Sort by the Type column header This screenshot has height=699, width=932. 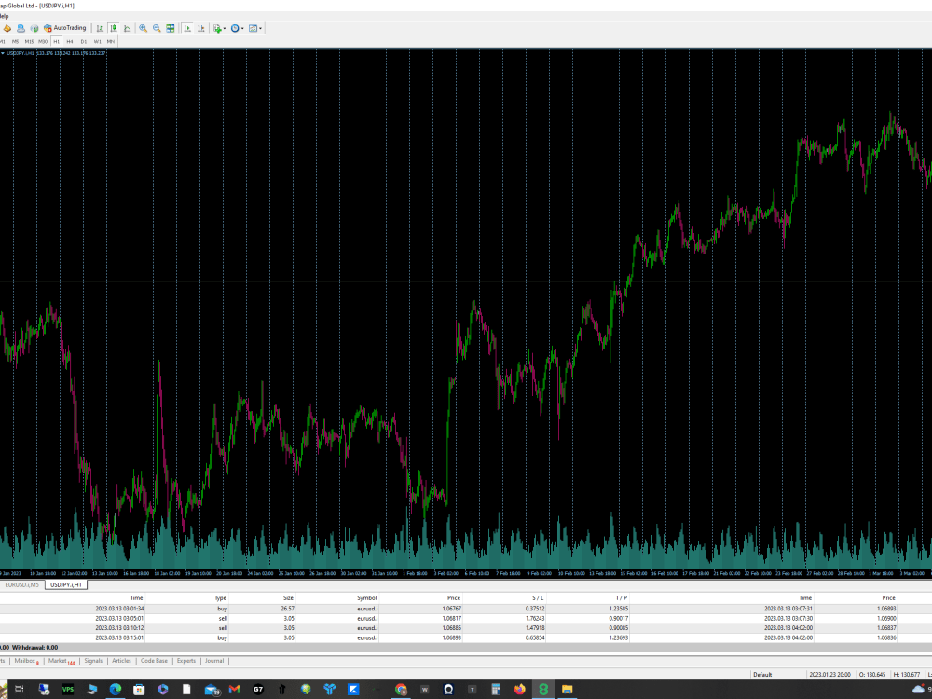click(221, 598)
